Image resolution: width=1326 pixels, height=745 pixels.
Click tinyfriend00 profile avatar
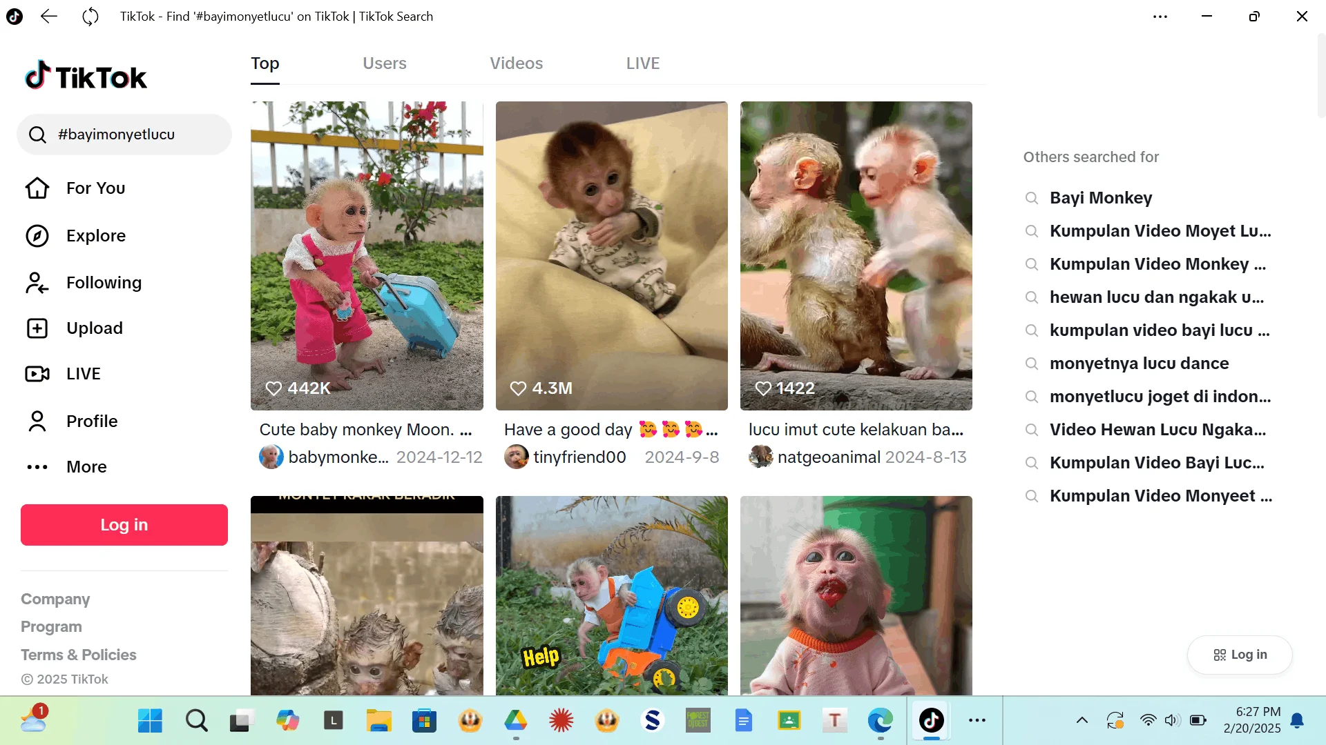coord(516,457)
